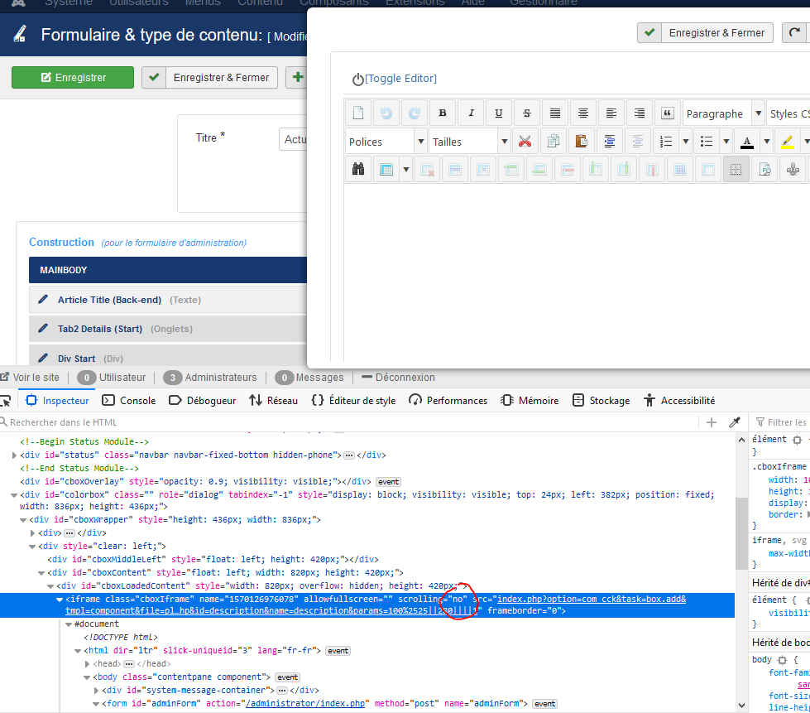
Task: Click Enregistrer & Fermer in the modal
Action: pyautogui.click(x=705, y=33)
